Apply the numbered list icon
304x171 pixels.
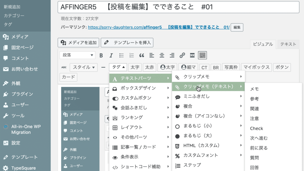tap(132, 55)
